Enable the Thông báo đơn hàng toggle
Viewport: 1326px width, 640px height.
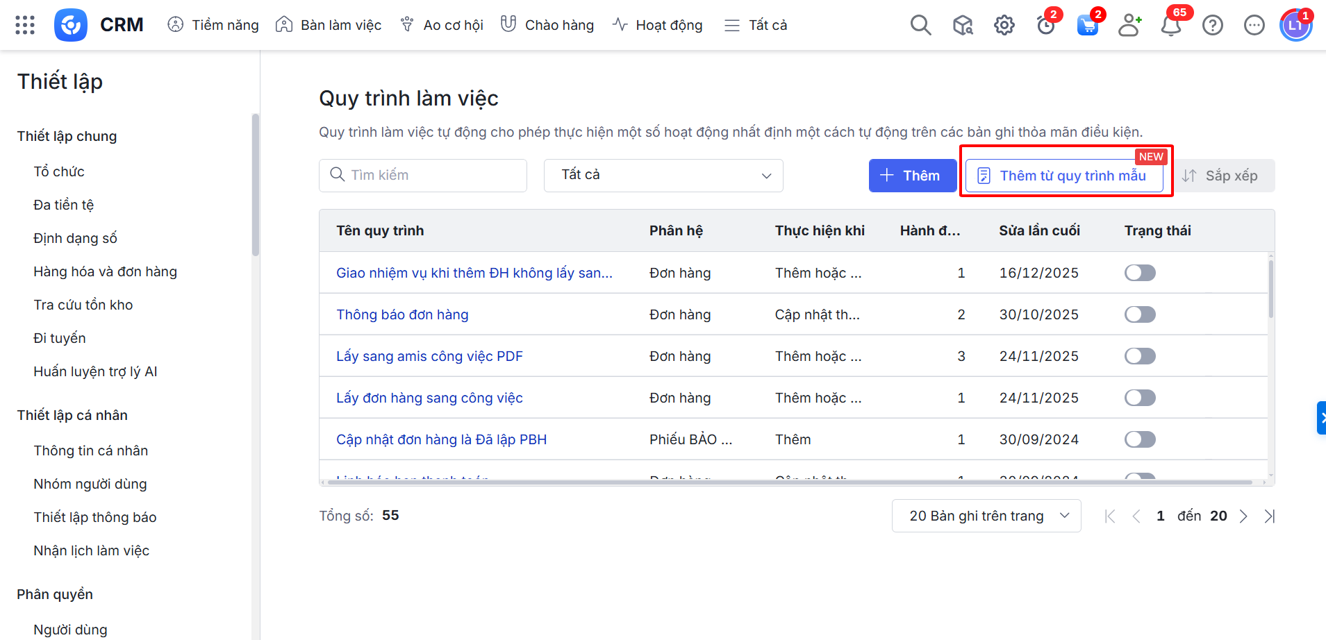1140,314
